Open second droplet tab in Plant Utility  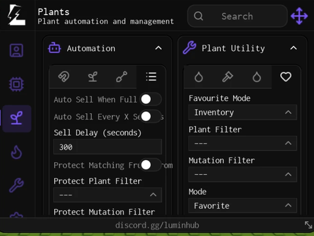tap(257, 77)
